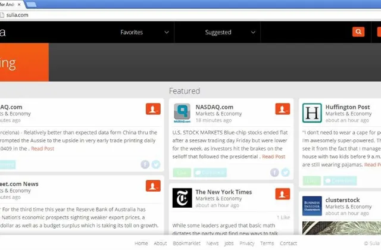
Task: Click follow icon on the Aussie post card
Action: pos(153,109)
